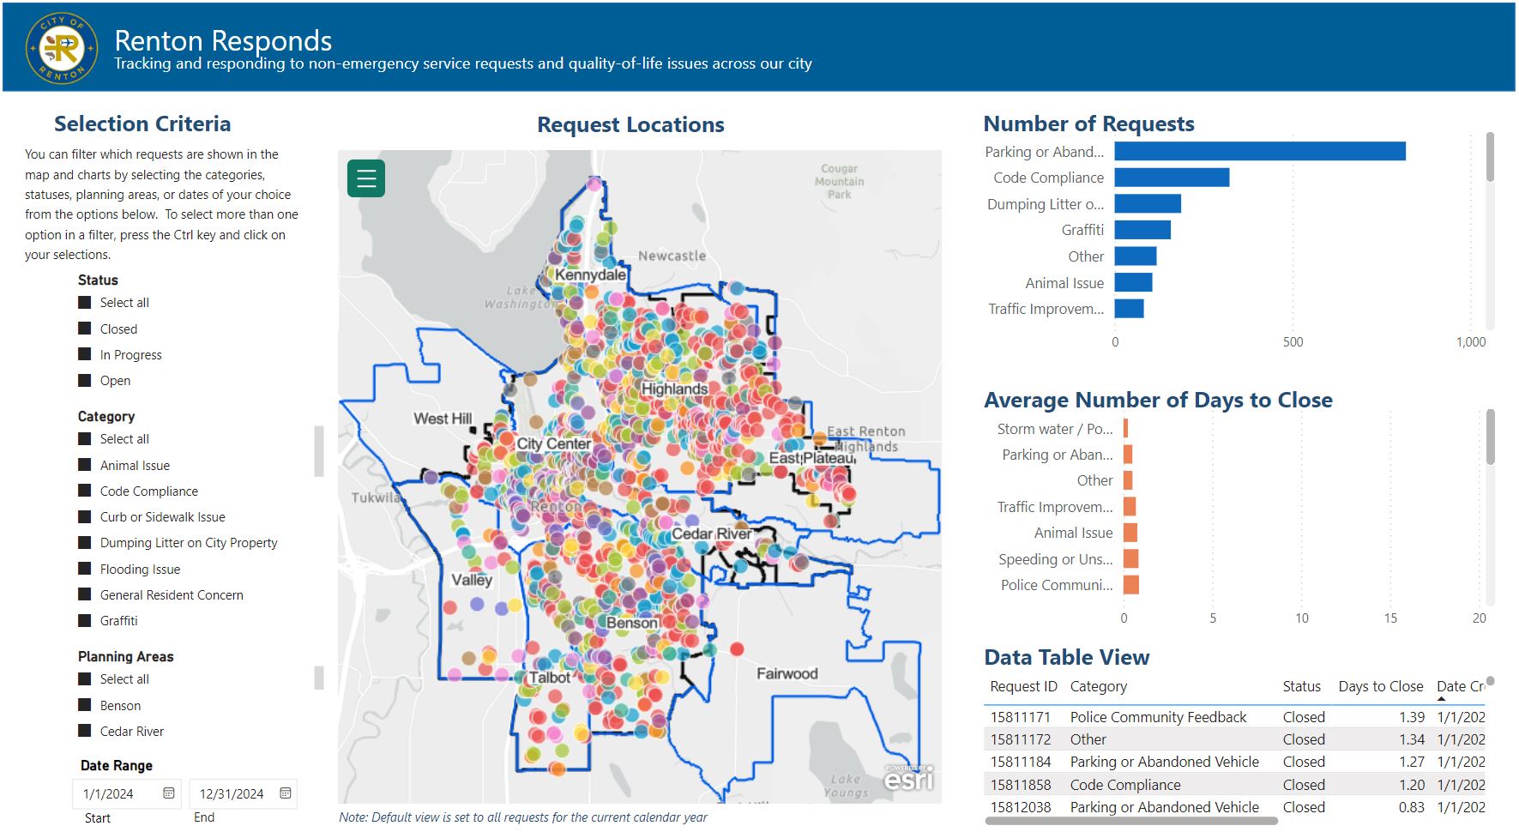Check the Open status filter
The image size is (1519, 838).
pos(84,380)
